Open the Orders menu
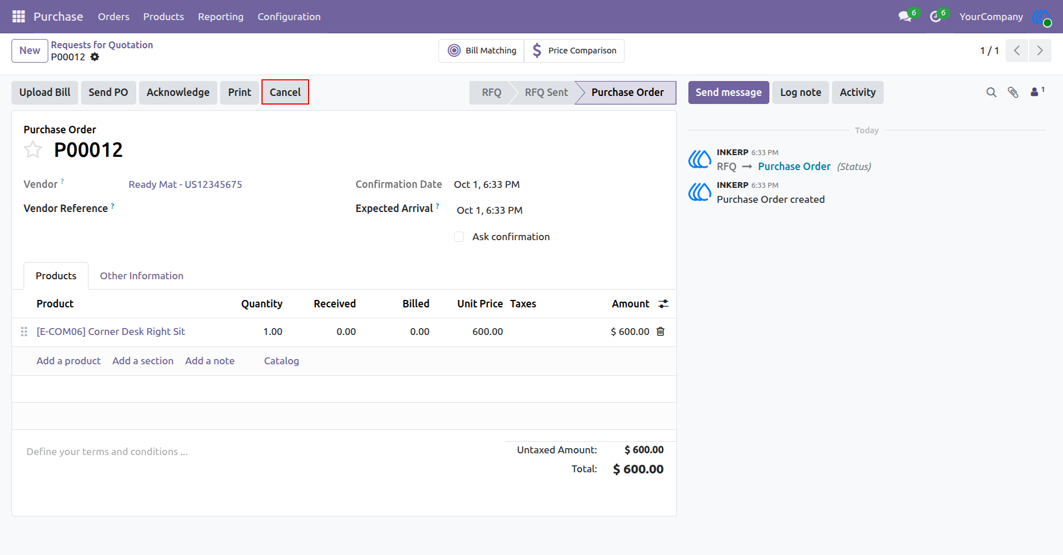 click(x=114, y=17)
